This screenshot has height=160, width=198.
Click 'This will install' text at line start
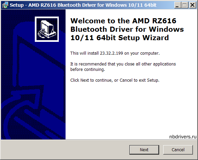coord(84,53)
